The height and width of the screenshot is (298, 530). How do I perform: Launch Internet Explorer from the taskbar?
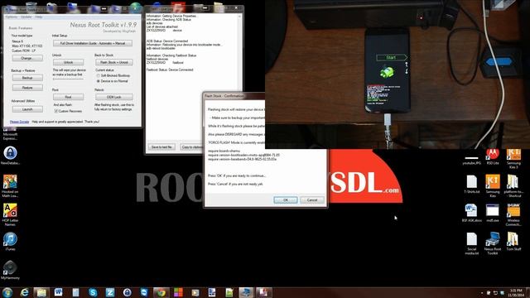tap(24, 292)
